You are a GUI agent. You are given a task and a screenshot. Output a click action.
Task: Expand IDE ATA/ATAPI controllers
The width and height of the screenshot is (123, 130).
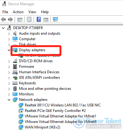pos(9,78)
